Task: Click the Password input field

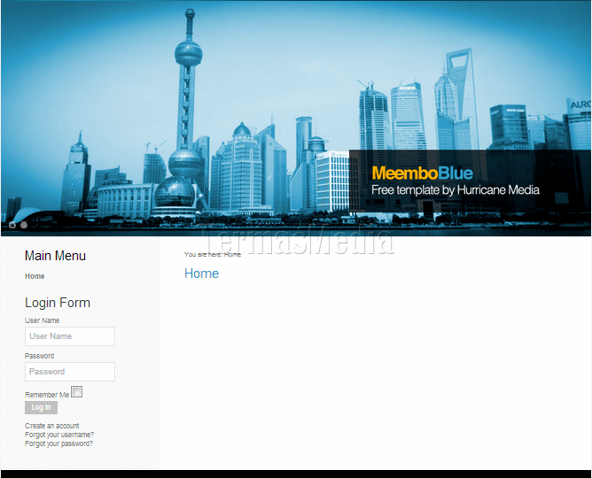Action: (x=70, y=372)
